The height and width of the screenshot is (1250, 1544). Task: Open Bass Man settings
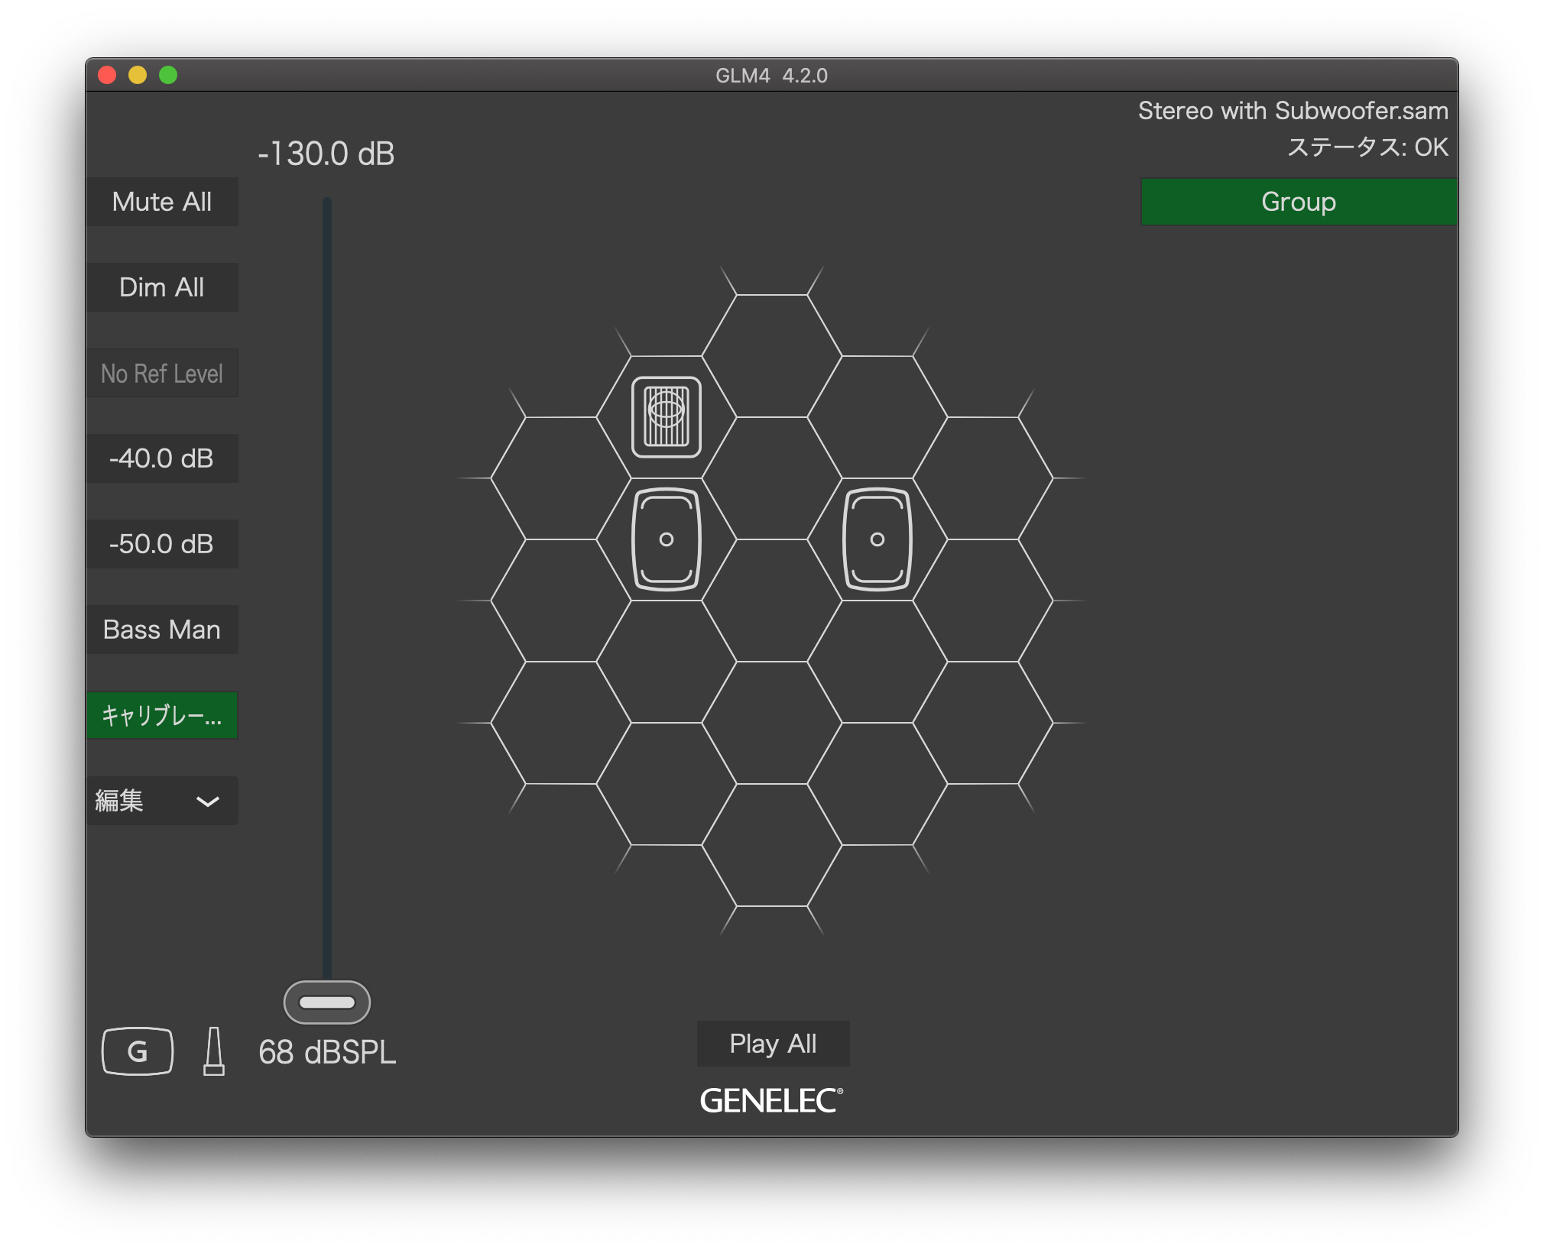(x=163, y=630)
